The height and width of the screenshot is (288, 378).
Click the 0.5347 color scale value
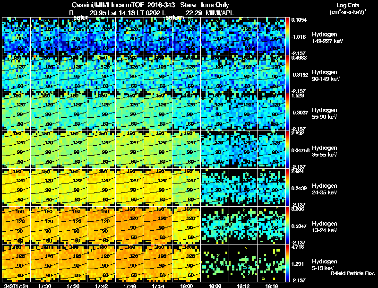[299, 226]
